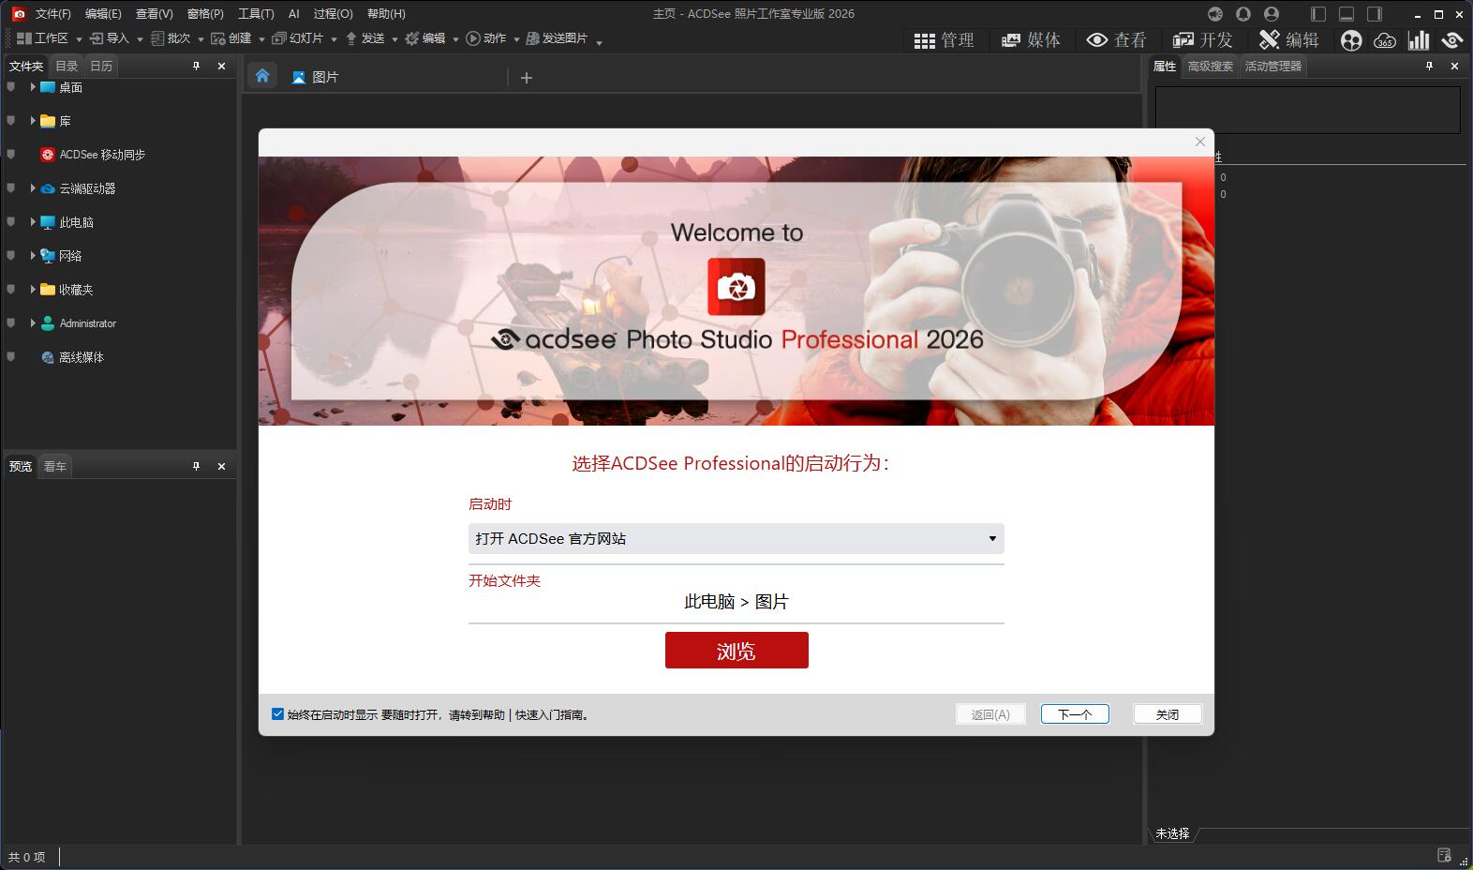This screenshot has width=1473, height=870.
Task: Switch to 编辑 (Edit) mode
Action: [x=1288, y=40]
